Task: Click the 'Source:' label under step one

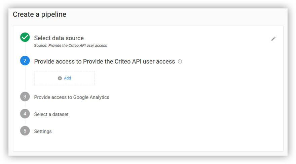Action: [41, 45]
